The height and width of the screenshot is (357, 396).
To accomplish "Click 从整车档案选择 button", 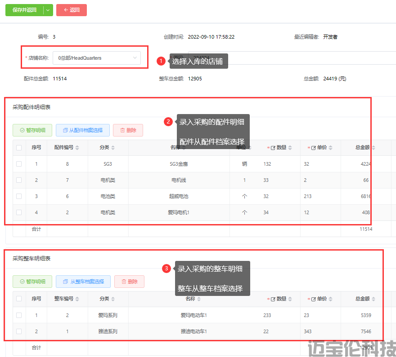I will tap(83, 282).
